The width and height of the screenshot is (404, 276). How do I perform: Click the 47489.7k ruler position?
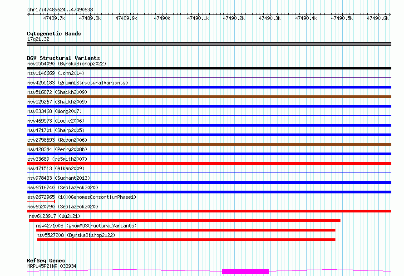54,18
